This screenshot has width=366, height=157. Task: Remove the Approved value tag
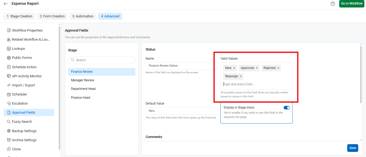point(257,68)
